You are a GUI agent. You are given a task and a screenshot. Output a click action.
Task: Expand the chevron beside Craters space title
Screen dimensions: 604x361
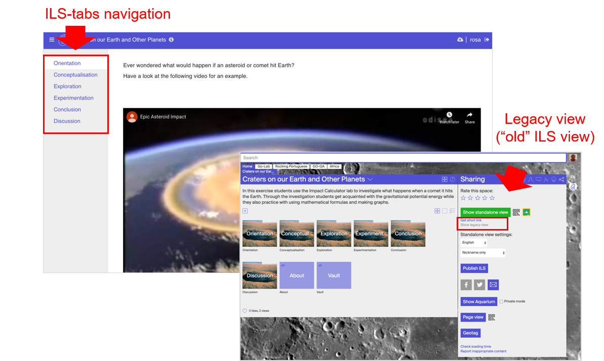click(370, 179)
